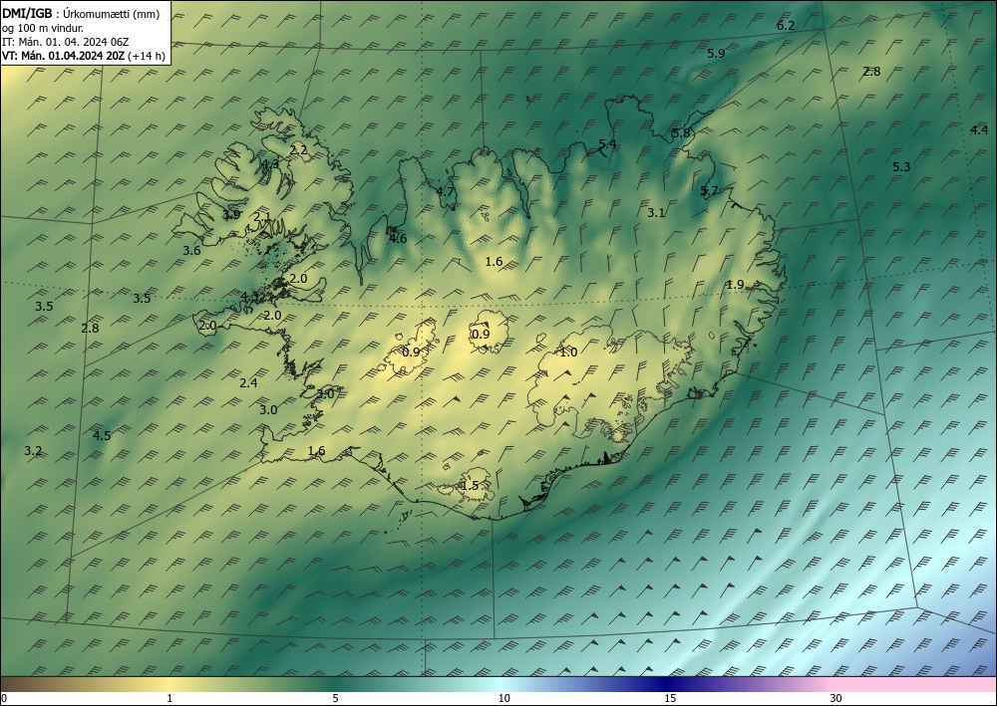This screenshot has height=706, width=997.
Task: Click the legend label 30
Action: (836, 699)
